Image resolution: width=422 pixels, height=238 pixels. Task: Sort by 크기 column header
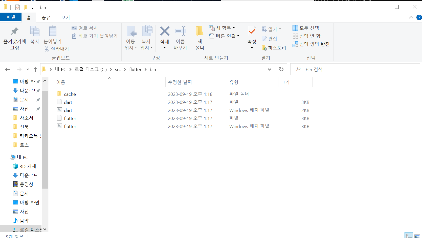tap(295, 82)
